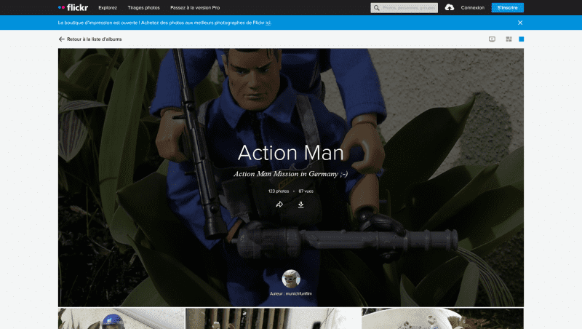Switch to the large square layout
The height and width of the screenshot is (329, 582).
521,39
